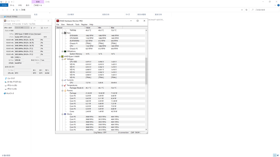Open the Explorer ファイル tab
280x157 pixels.
4,5
